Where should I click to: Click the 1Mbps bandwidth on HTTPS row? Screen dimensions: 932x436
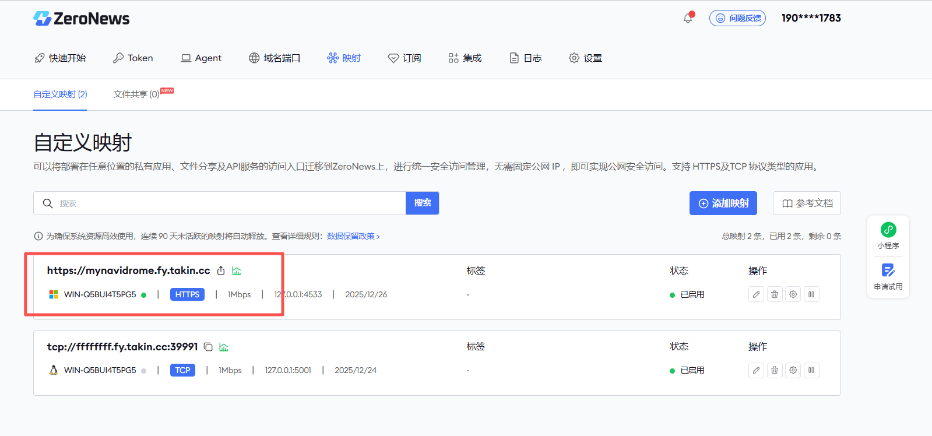[239, 294]
